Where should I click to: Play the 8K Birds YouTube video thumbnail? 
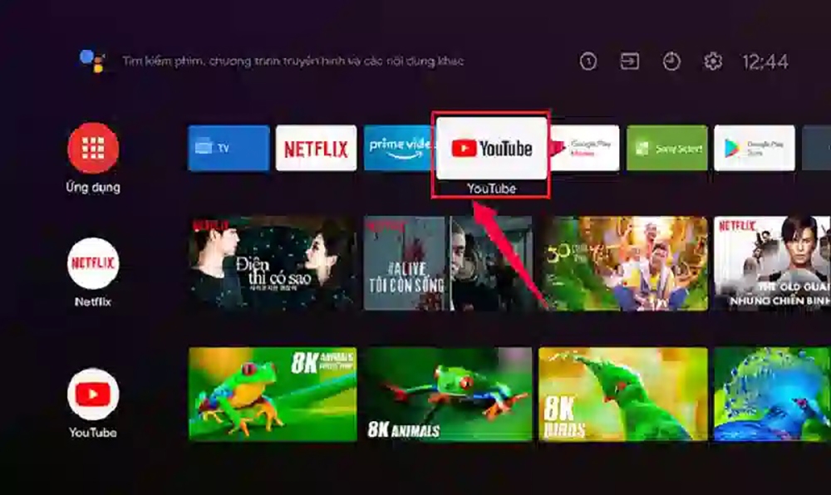[x=623, y=394]
